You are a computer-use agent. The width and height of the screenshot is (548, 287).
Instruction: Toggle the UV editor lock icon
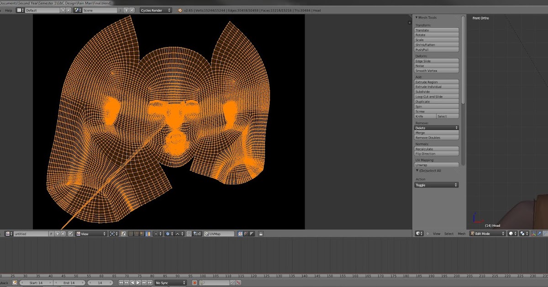tap(261, 234)
